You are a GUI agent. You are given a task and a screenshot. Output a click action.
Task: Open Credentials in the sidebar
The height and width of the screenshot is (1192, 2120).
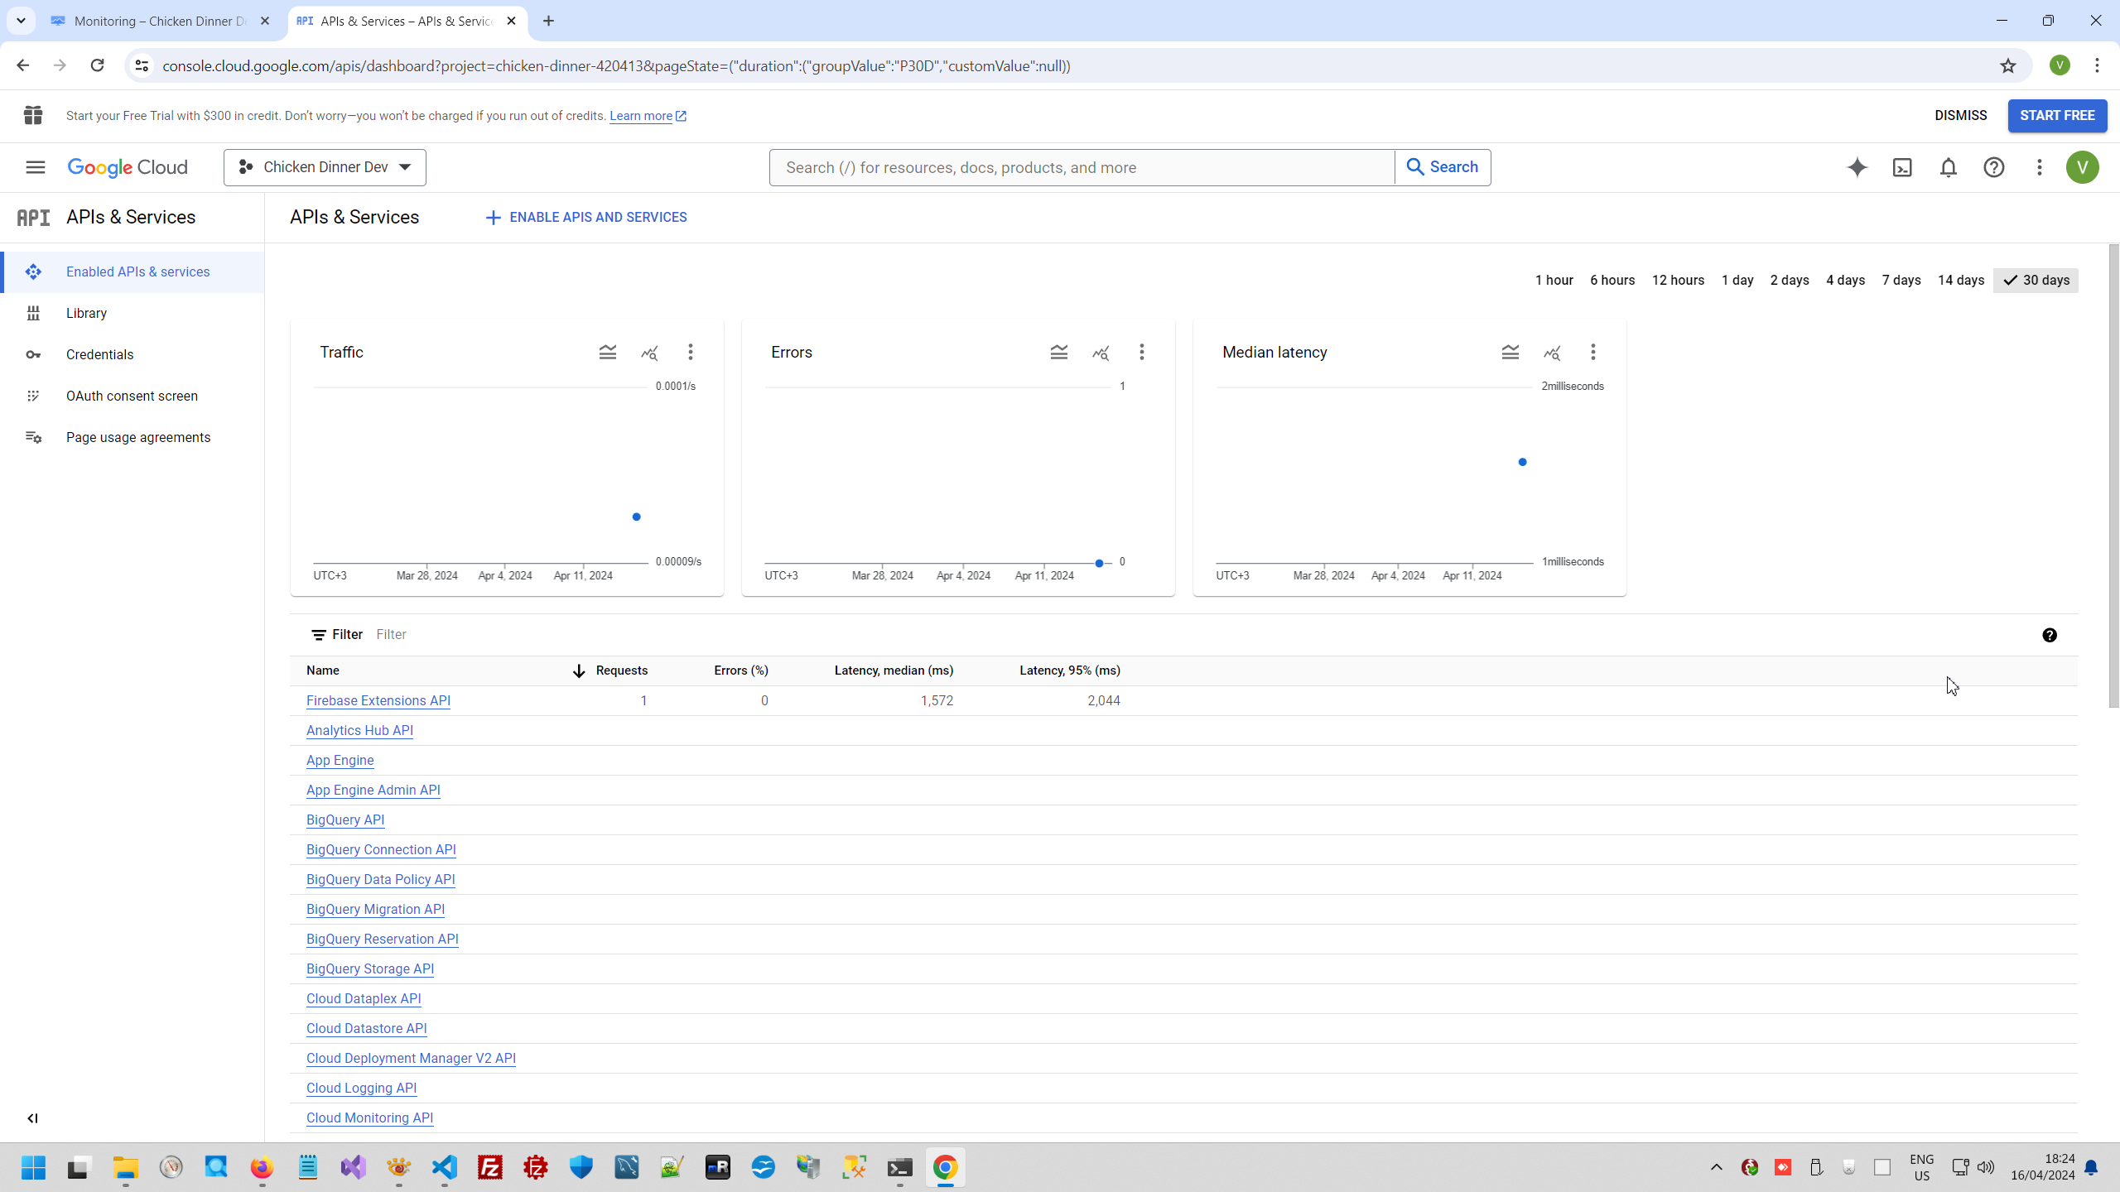(99, 354)
